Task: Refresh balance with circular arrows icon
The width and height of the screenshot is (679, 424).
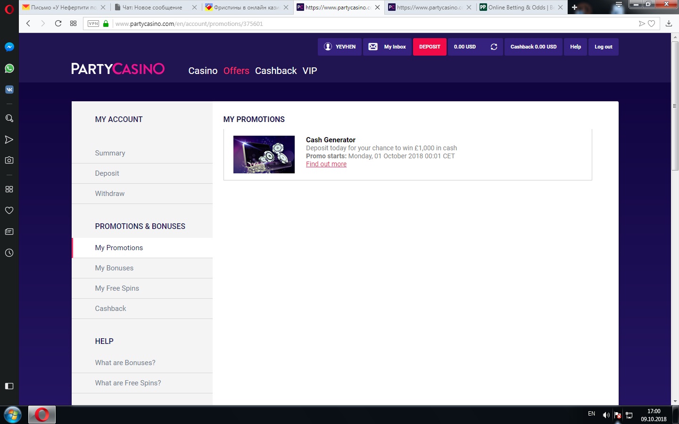Action: tap(494, 47)
